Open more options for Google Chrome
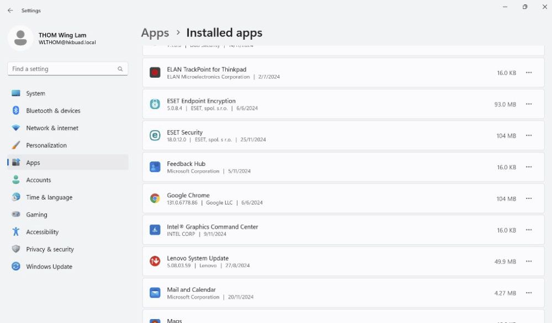 click(x=529, y=198)
